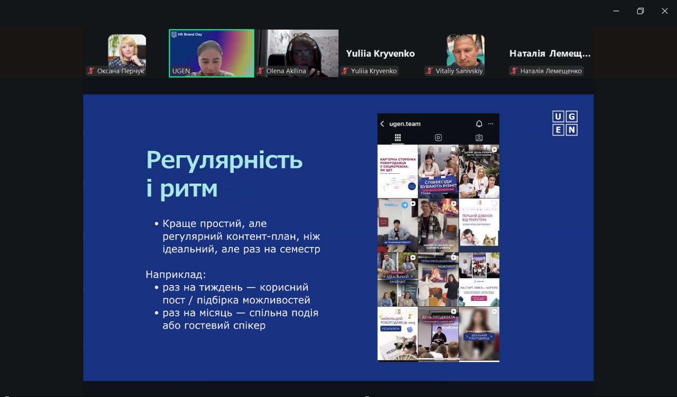Select the UGEN active speaker video tile
This screenshot has width=677, height=397.
pyautogui.click(x=212, y=53)
